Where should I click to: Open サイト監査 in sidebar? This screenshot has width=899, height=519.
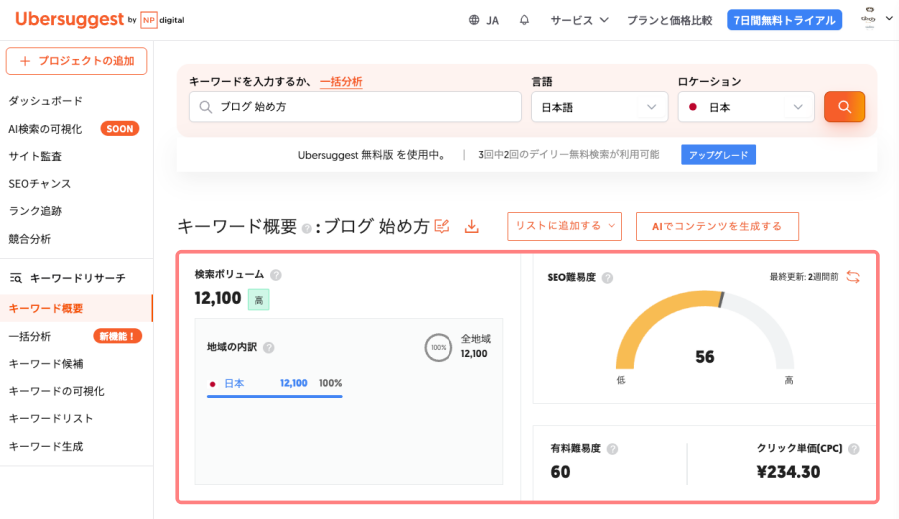35,156
